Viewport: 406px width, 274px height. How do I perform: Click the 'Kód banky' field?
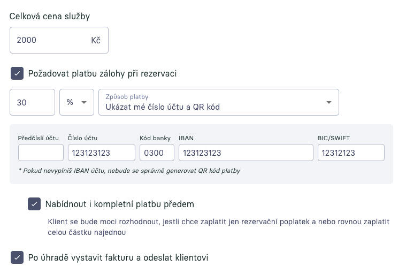click(x=157, y=153)
